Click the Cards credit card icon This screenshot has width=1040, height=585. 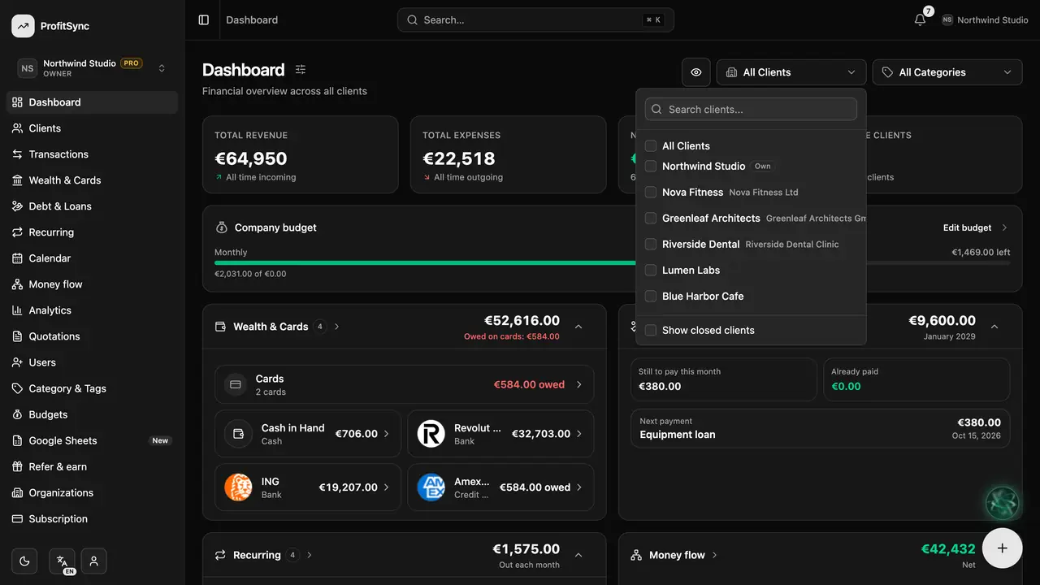236,384
